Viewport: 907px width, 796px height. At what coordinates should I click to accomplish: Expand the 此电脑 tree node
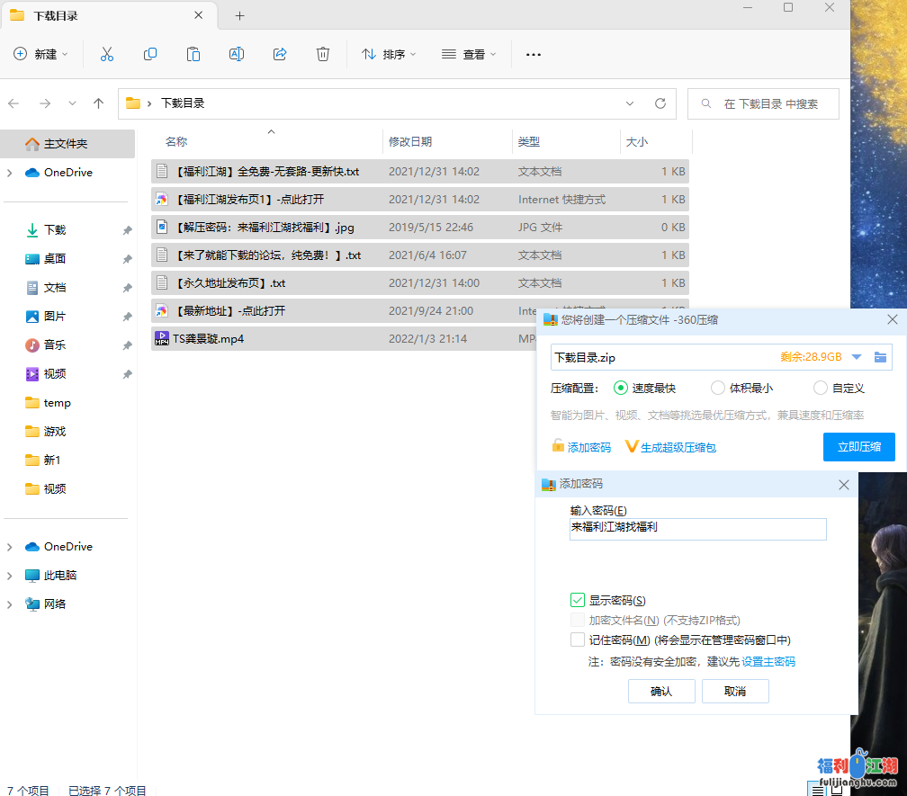coord(10,576)
